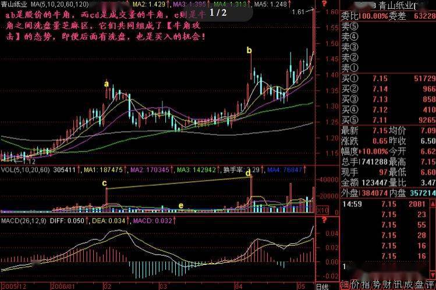Screen dimensions: 436x290
Task: Select the 卖③ order book row
Action: [388, 47]
